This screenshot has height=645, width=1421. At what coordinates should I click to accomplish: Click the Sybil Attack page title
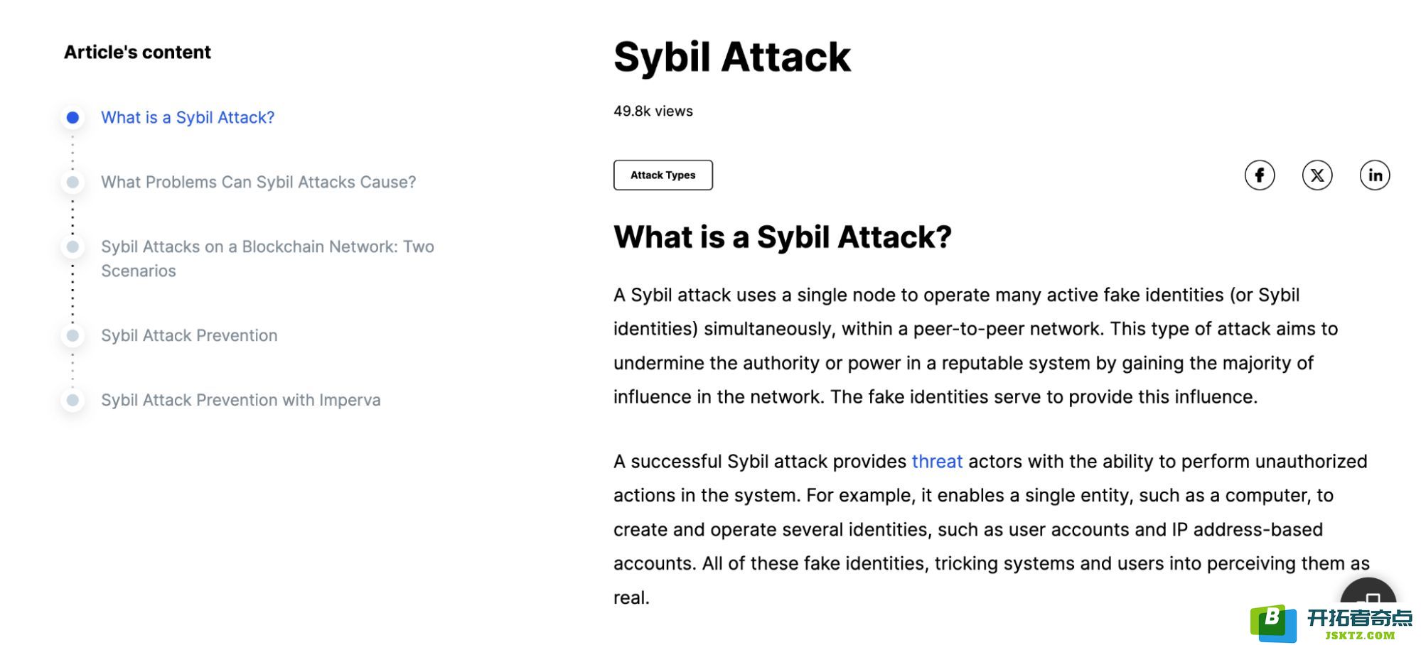[731, 57]
